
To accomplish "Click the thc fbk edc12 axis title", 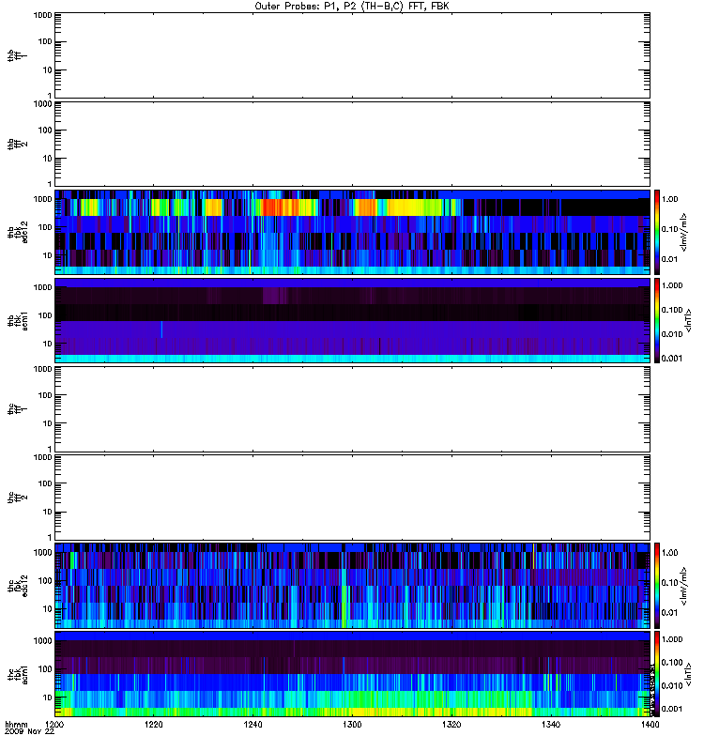I will tap(17, 585).
